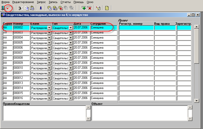The image size is (203, 129).
Task: Click scroll up arrow in Правообладатели box
Action: click(x=88, y=107)
